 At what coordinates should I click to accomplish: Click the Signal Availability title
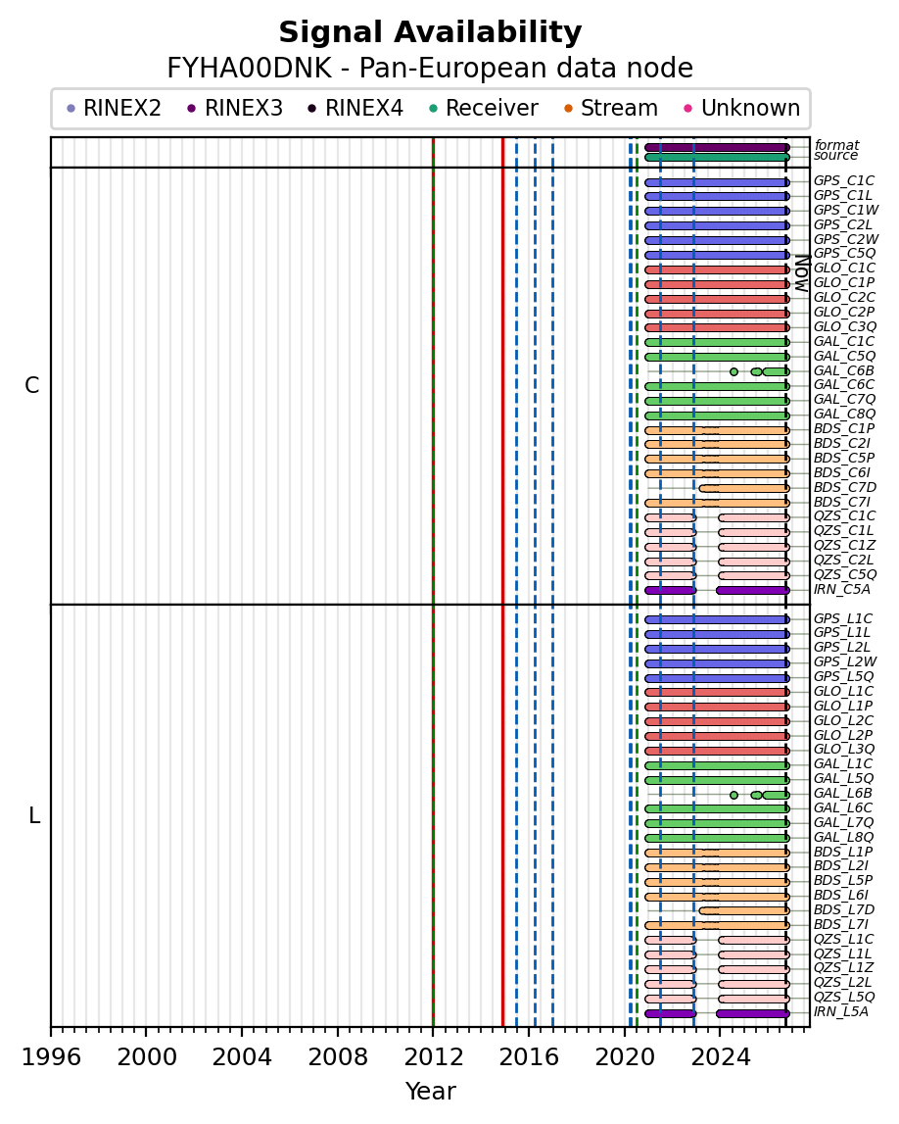(x=430, y=32)
